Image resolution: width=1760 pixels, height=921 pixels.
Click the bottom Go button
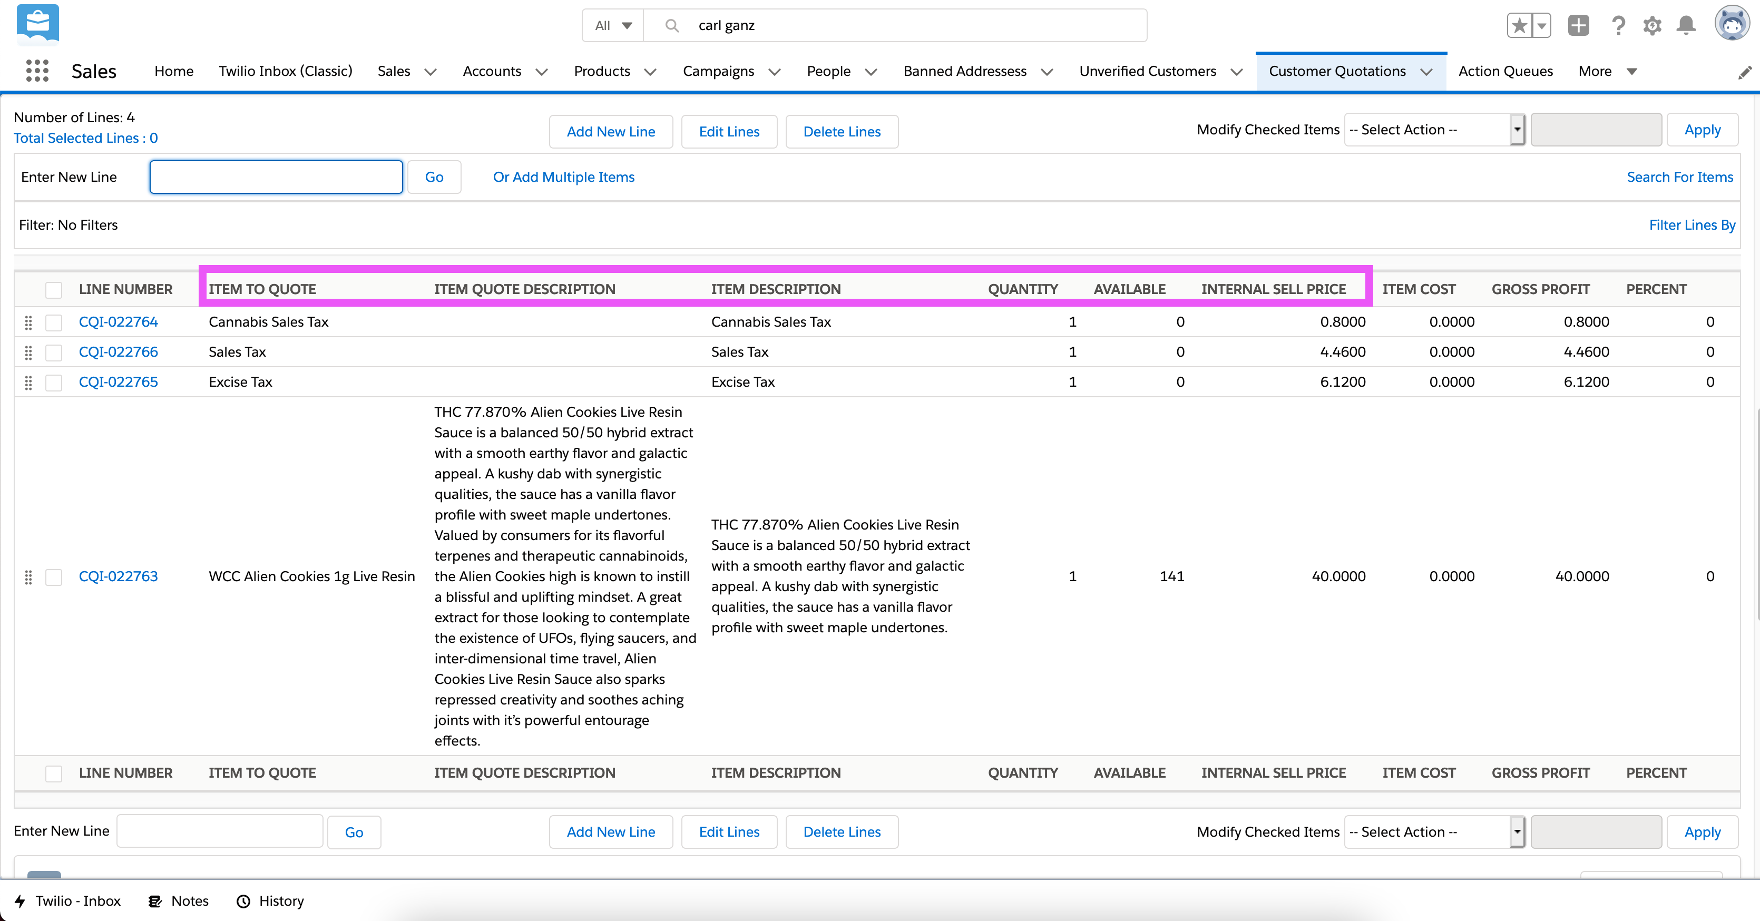click(354, 832)
